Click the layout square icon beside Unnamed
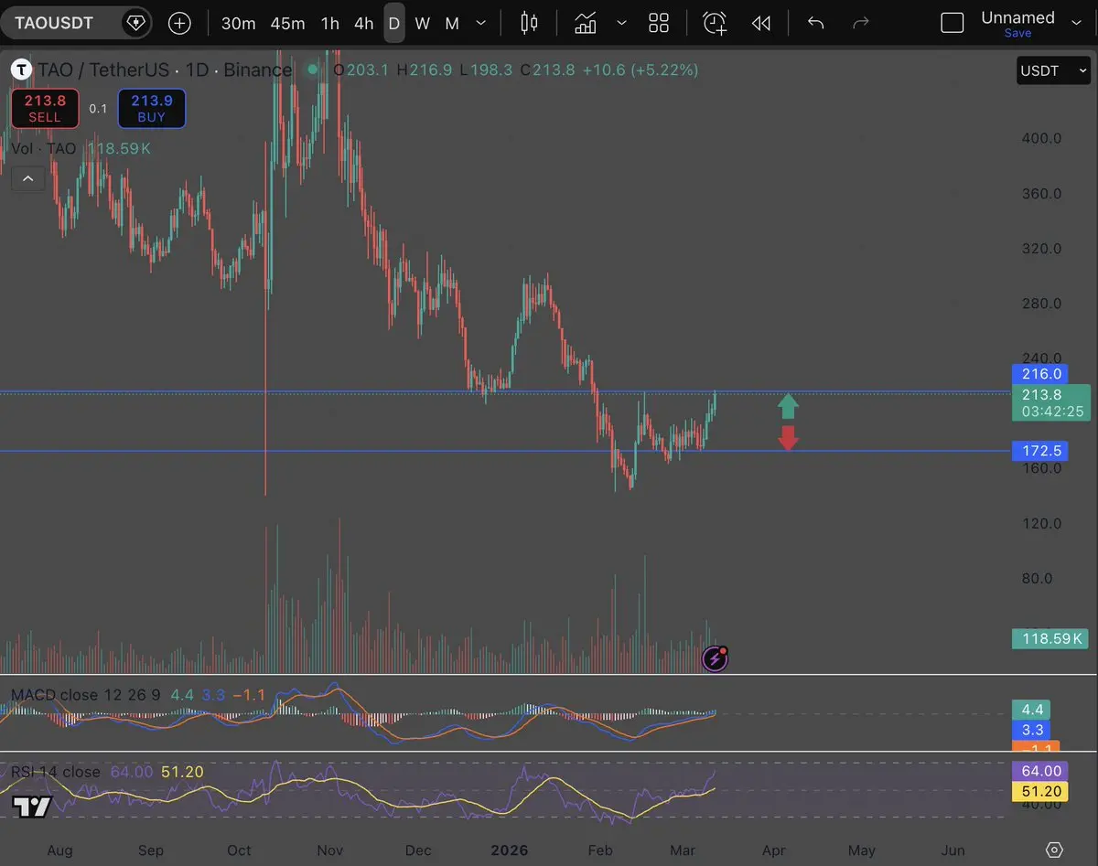Screen dimensions: 1098x866 [x=953, y=23]
